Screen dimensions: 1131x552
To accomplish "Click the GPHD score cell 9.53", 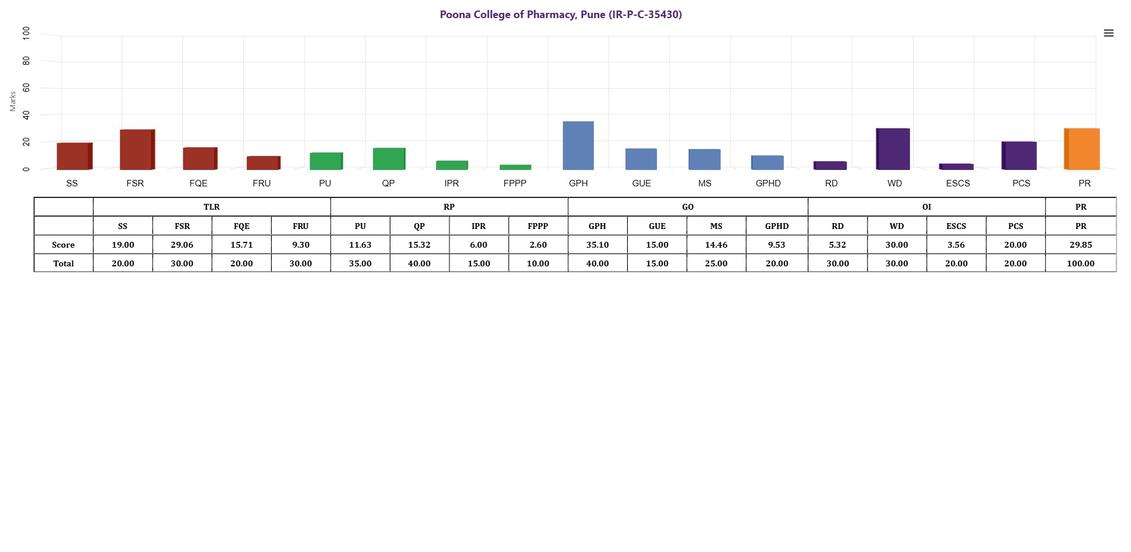I will tap(777, 245).
